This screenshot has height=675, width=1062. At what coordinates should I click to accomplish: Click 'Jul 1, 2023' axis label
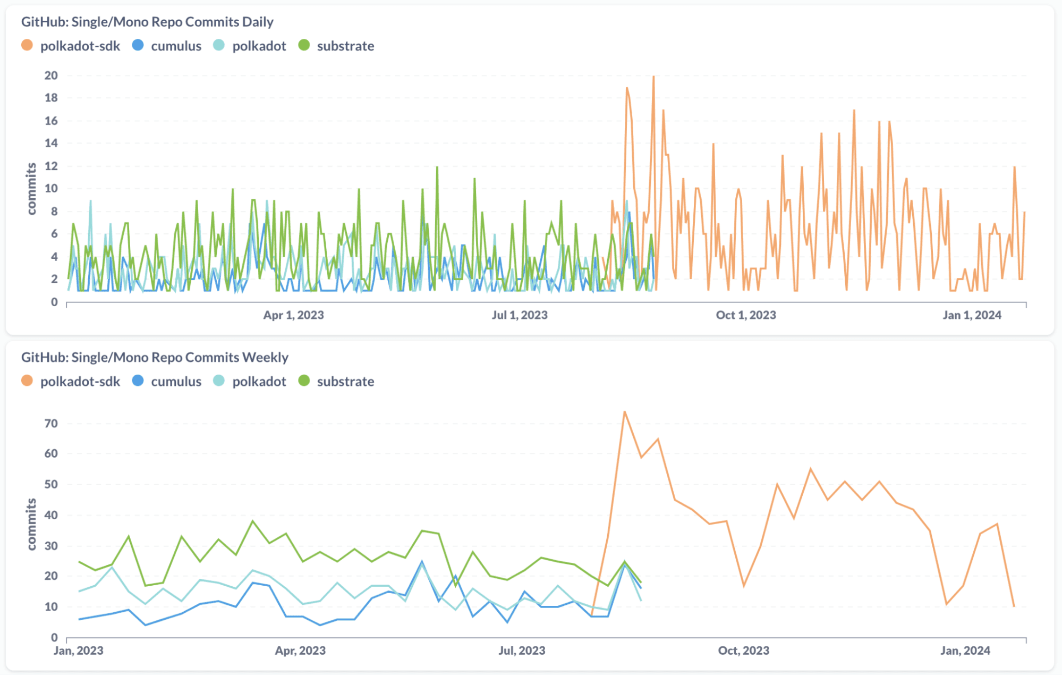[x=520, y=315]
